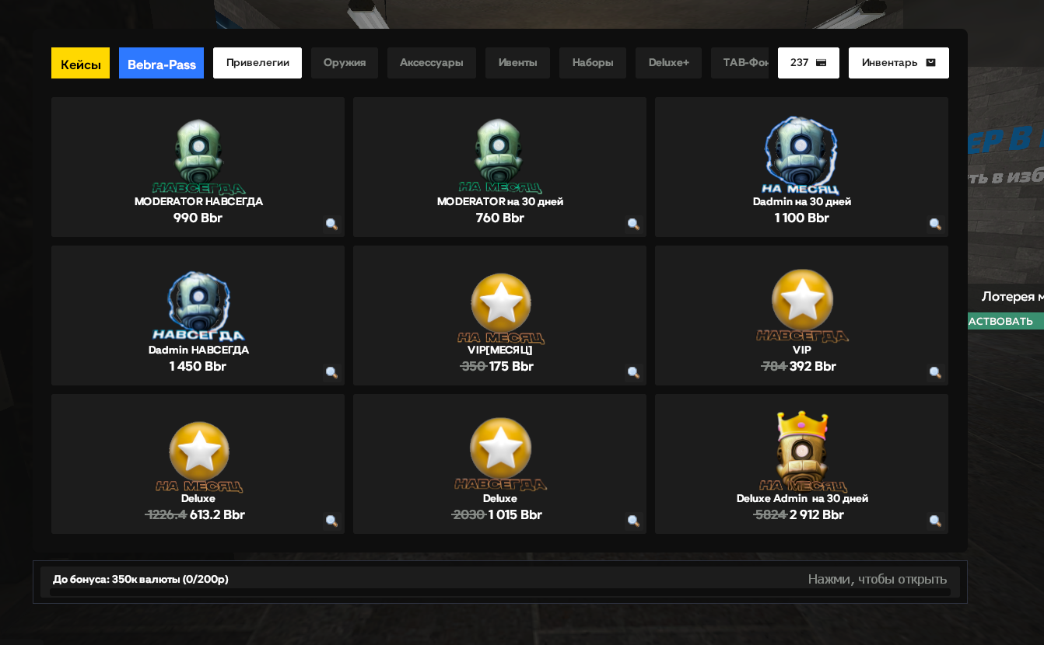Viewport: 1044px width, 645px height.
Task: Switch to the Привелегии tab
Action: point(257,63)
